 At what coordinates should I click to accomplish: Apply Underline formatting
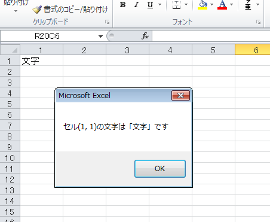[x=150, y=5]
